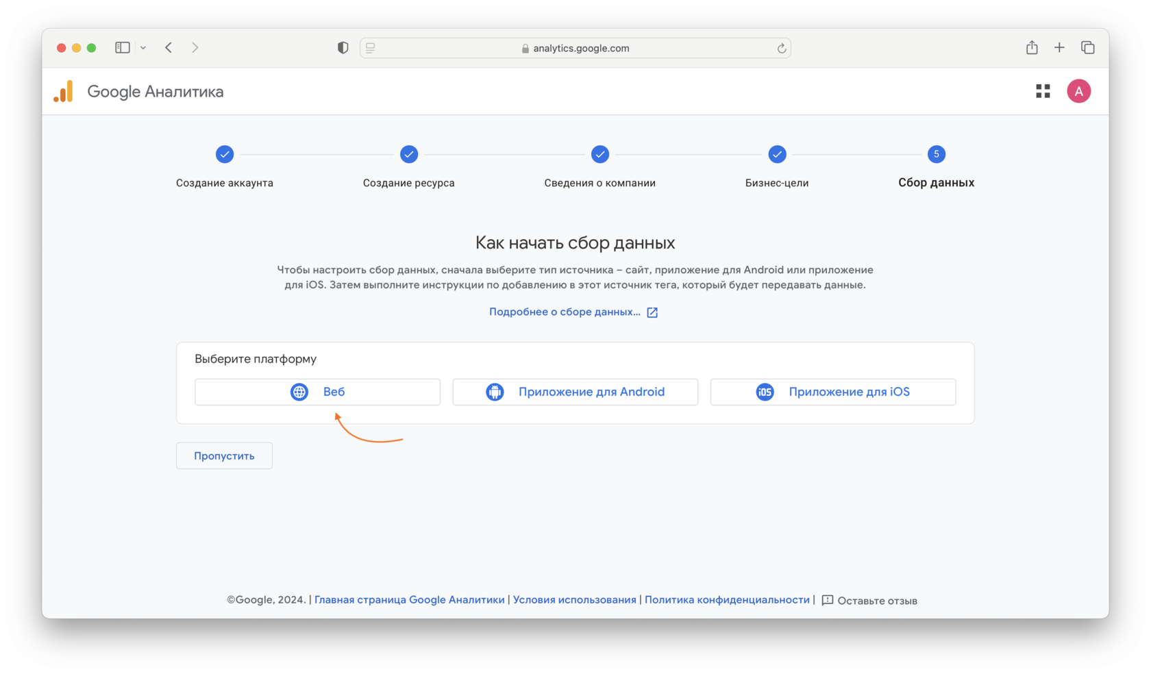This screenshot has height=674, width=1151.
Task: Open the Google apps grid
Action: [1043, 91]
